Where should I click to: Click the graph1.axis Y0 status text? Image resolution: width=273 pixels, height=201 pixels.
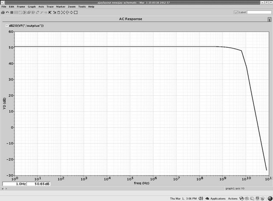[x=235, y=189]
